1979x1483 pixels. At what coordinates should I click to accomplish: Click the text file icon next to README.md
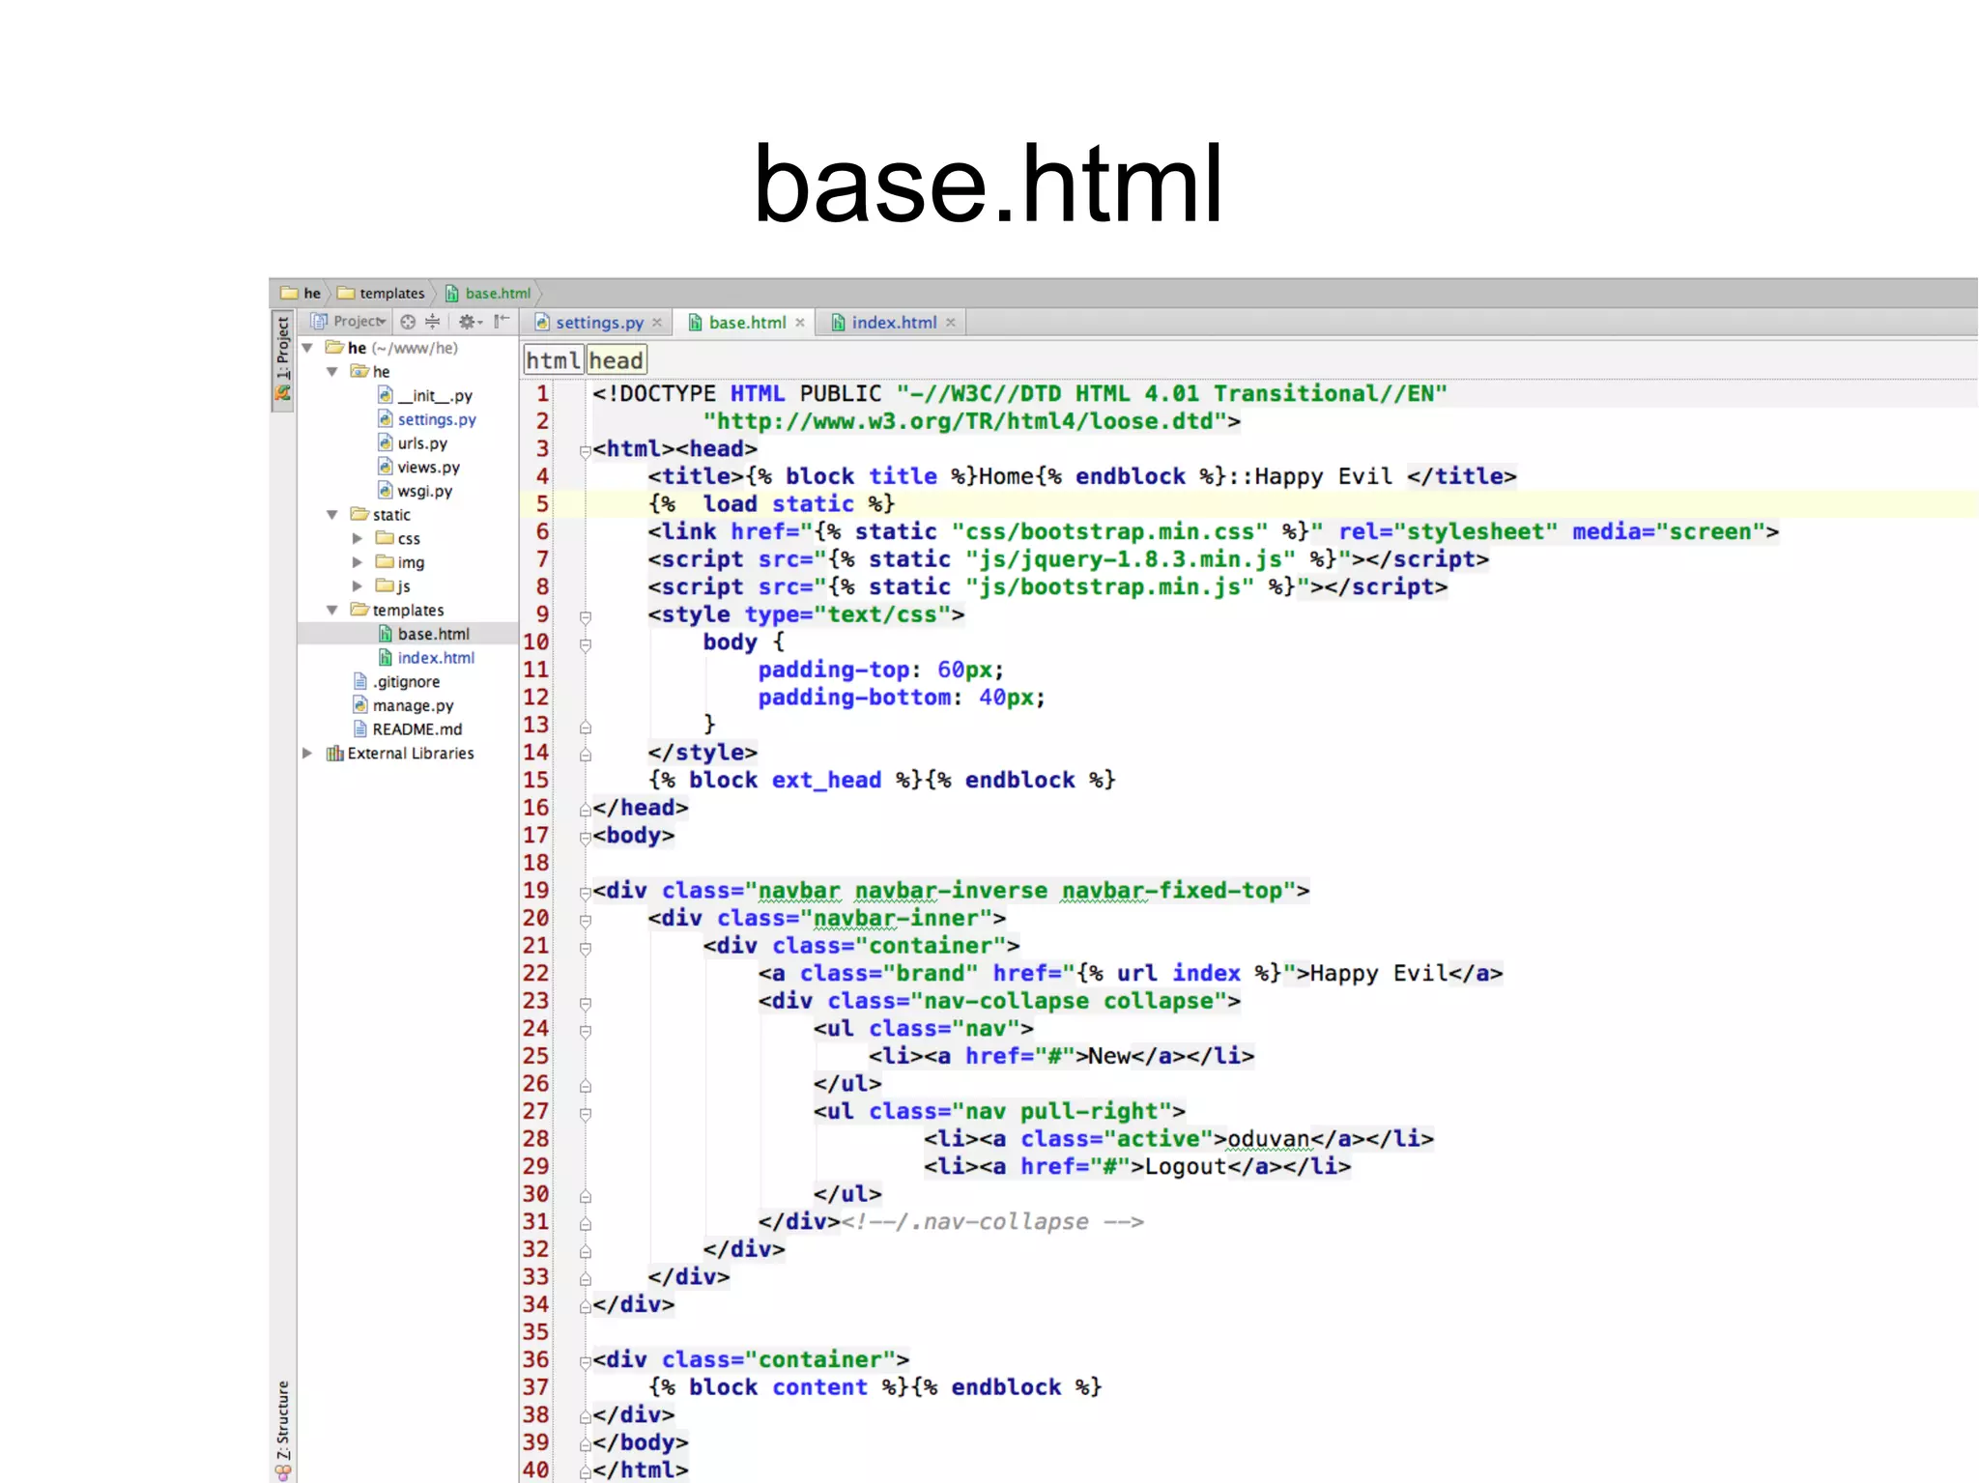[x=359, y=729]
